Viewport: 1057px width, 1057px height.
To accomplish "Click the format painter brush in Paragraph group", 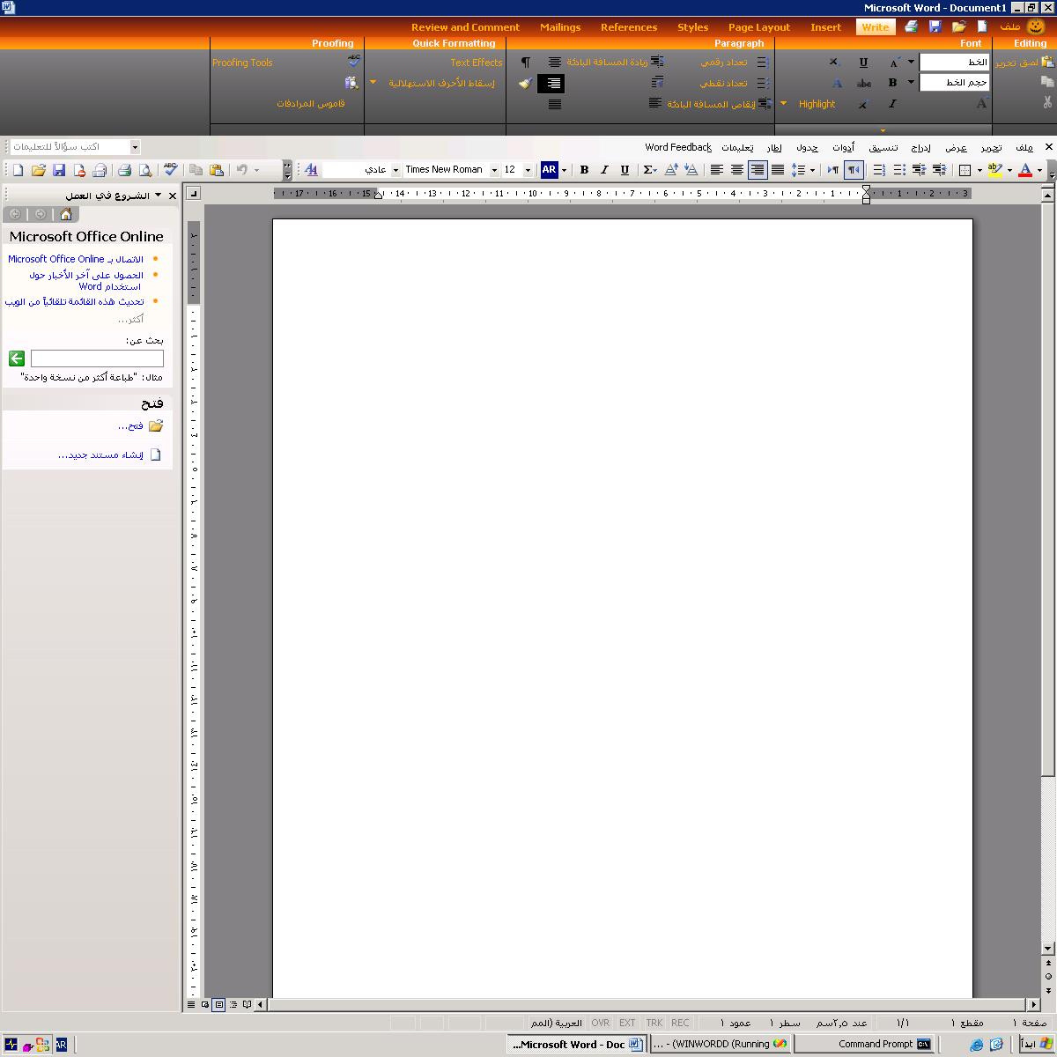I will coord(526,84).
